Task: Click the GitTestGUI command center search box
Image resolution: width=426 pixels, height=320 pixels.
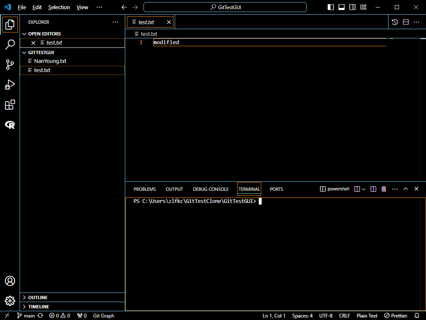Action: click(225, 7)
